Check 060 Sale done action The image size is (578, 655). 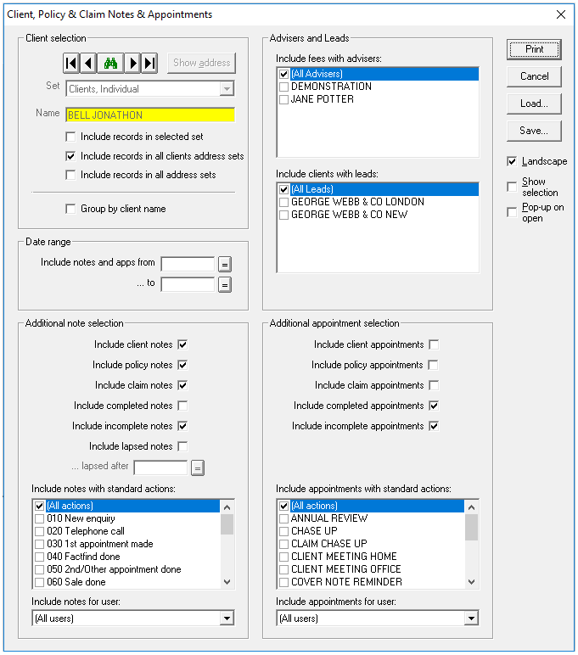39,582
